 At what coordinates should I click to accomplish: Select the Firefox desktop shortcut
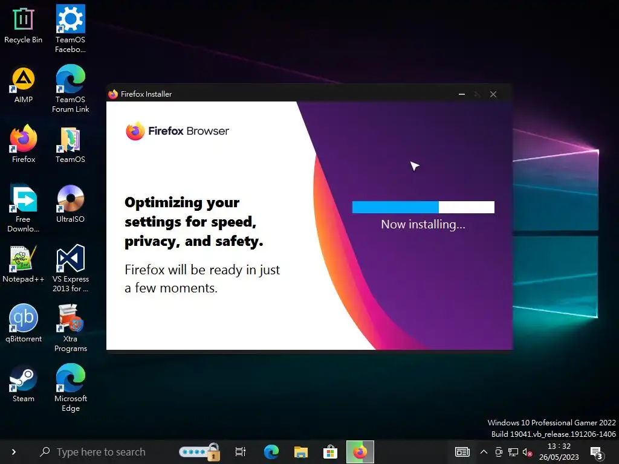tap(24, 144)
